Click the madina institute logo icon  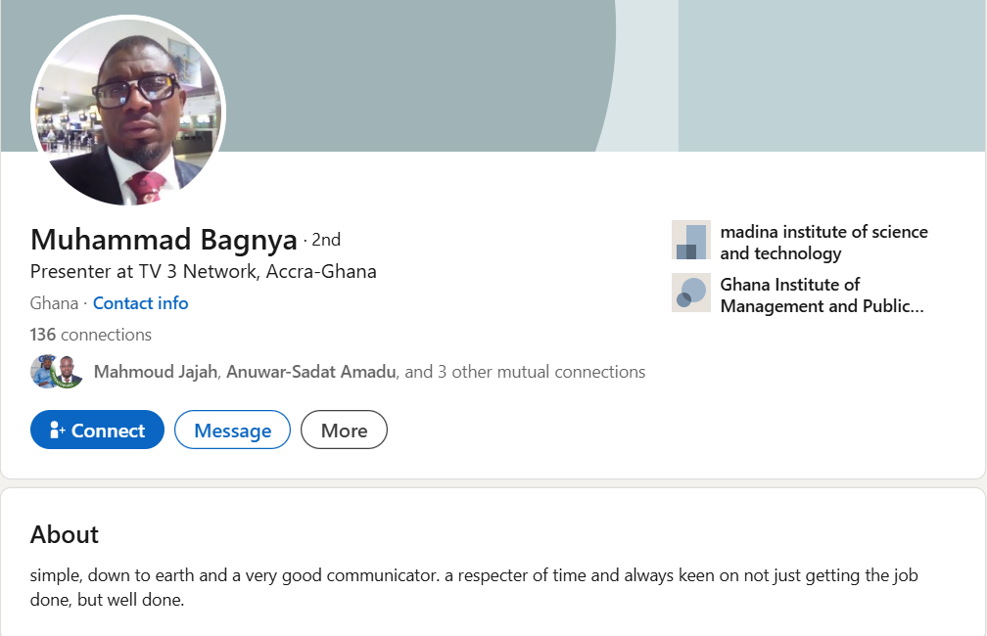click(691, 240)
